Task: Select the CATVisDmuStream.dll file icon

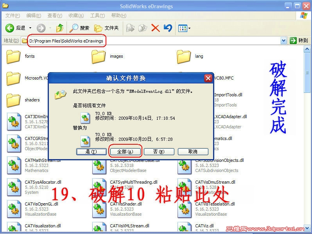Action: (x=184, y=187)
